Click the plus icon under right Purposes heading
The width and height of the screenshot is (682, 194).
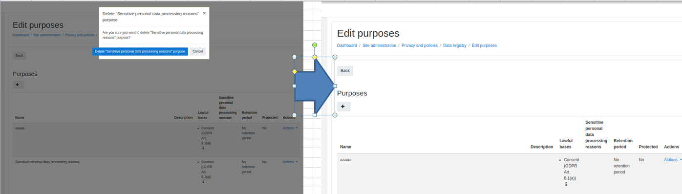point(343,107)
